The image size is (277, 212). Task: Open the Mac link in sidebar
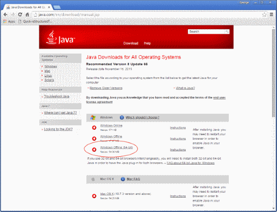pyautogui.click(x=47, y=71)
